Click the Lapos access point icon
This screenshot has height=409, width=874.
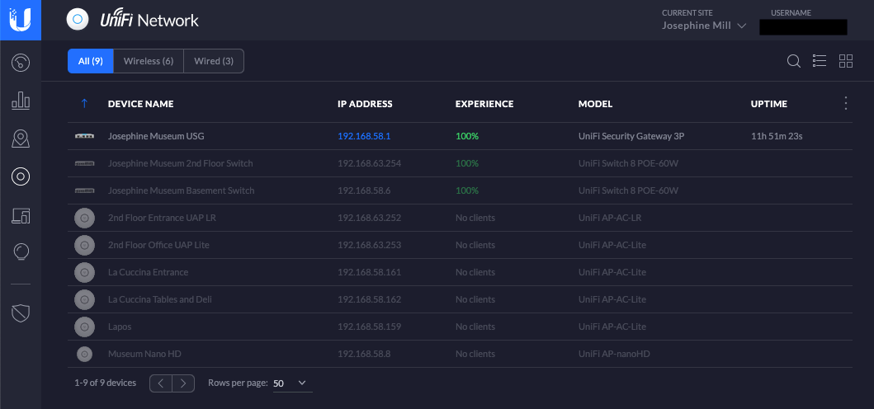click(85, 327)
